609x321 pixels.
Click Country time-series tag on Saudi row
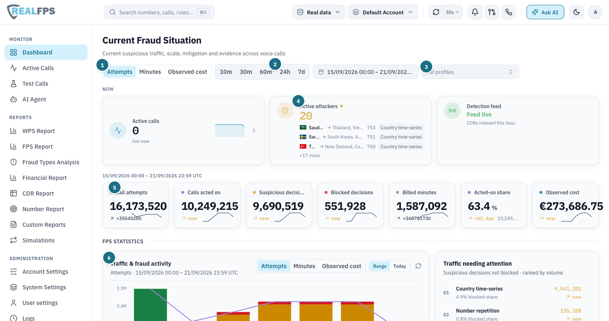click(x=401, y=128)
